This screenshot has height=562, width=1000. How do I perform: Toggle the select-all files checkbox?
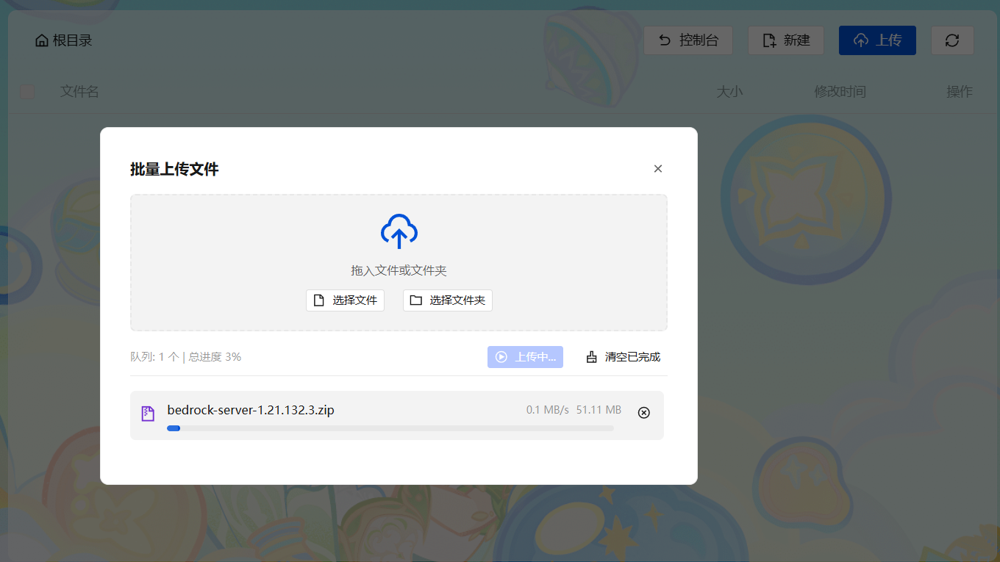(27, 92)
